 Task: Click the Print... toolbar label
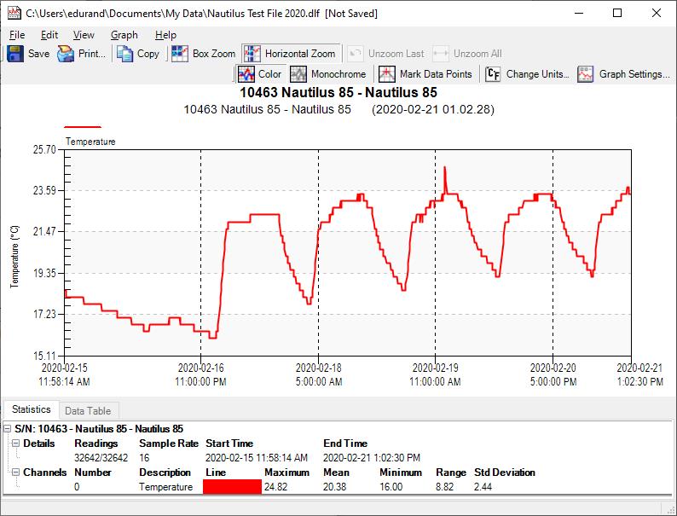92,54
